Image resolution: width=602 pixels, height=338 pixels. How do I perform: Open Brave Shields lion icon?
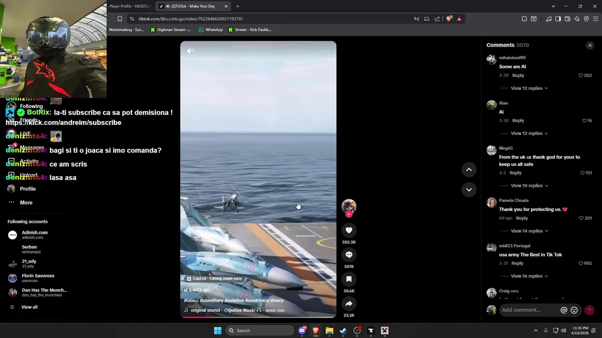[449, 19]
